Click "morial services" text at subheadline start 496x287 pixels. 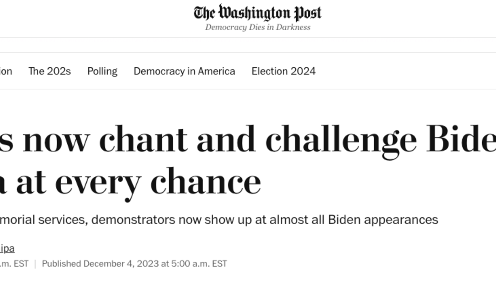tap(43, 220)
